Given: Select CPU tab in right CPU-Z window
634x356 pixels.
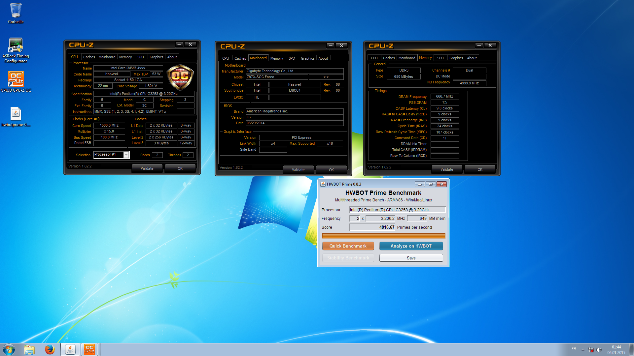Looking at the screenshot, I should pos(374,58).
